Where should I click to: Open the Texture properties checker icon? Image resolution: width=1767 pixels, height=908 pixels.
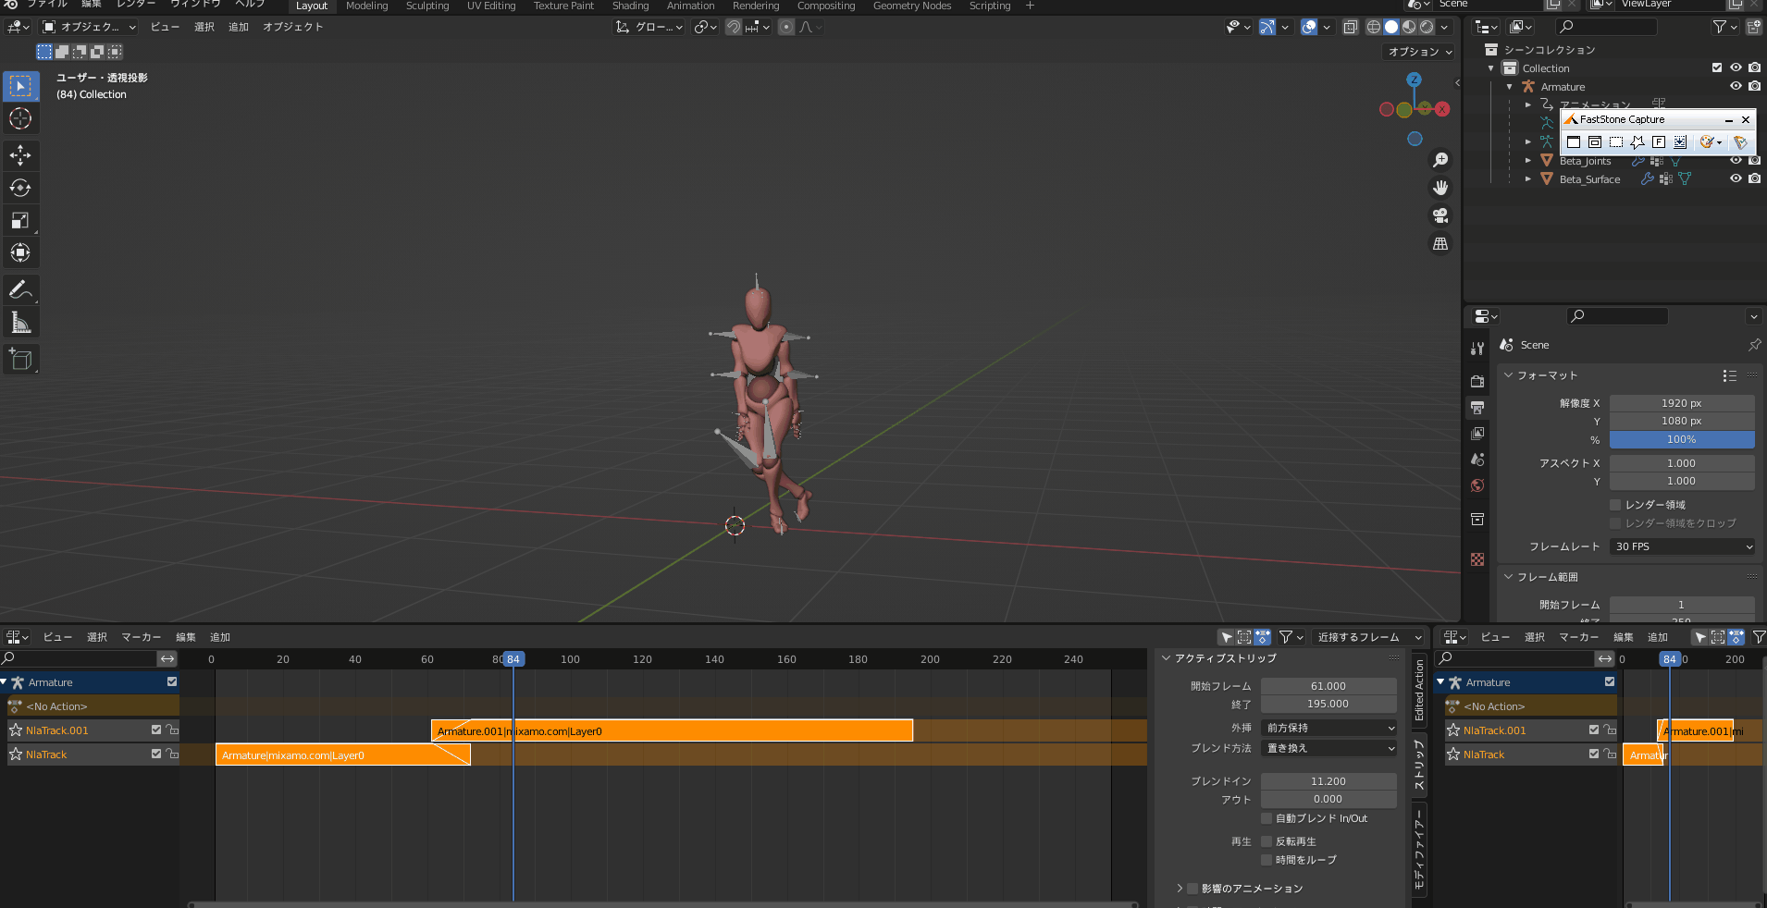[x=1477, y=559]
